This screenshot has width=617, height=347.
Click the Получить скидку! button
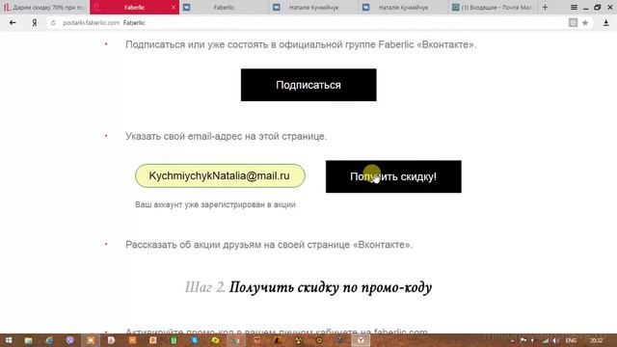(393, 176)
